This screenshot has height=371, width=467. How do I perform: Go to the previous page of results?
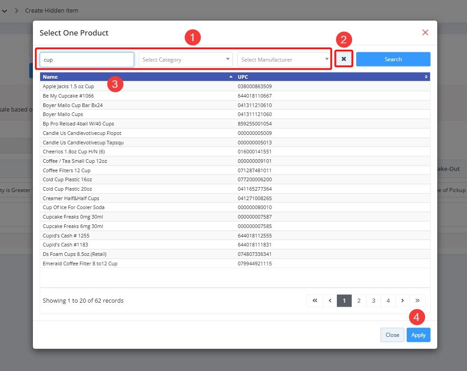pos(330,300)
